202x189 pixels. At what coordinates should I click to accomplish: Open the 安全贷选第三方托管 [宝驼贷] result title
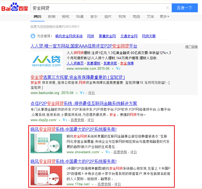[78, 77]
